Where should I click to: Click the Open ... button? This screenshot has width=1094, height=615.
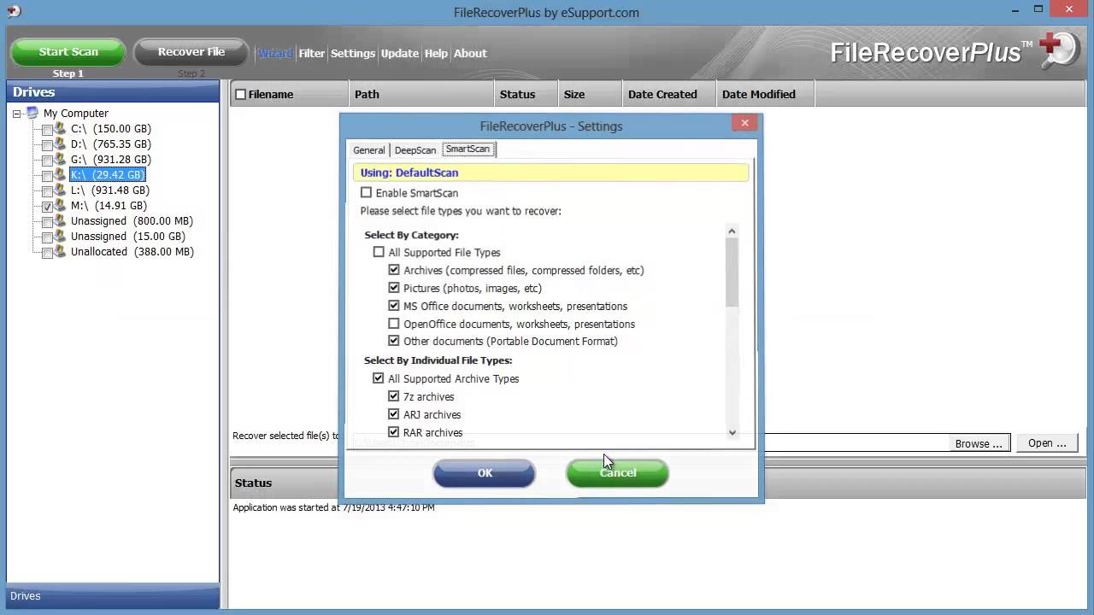tap(1047, 443)
